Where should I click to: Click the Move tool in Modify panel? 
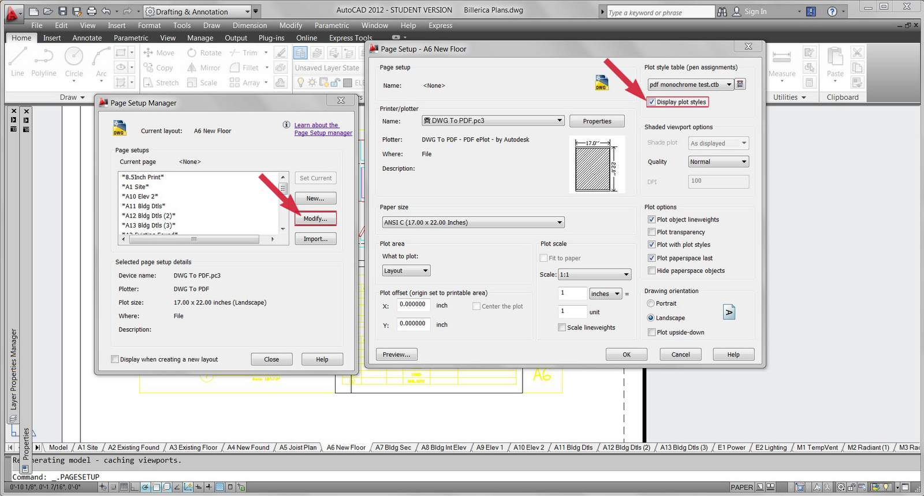[159, 52]
